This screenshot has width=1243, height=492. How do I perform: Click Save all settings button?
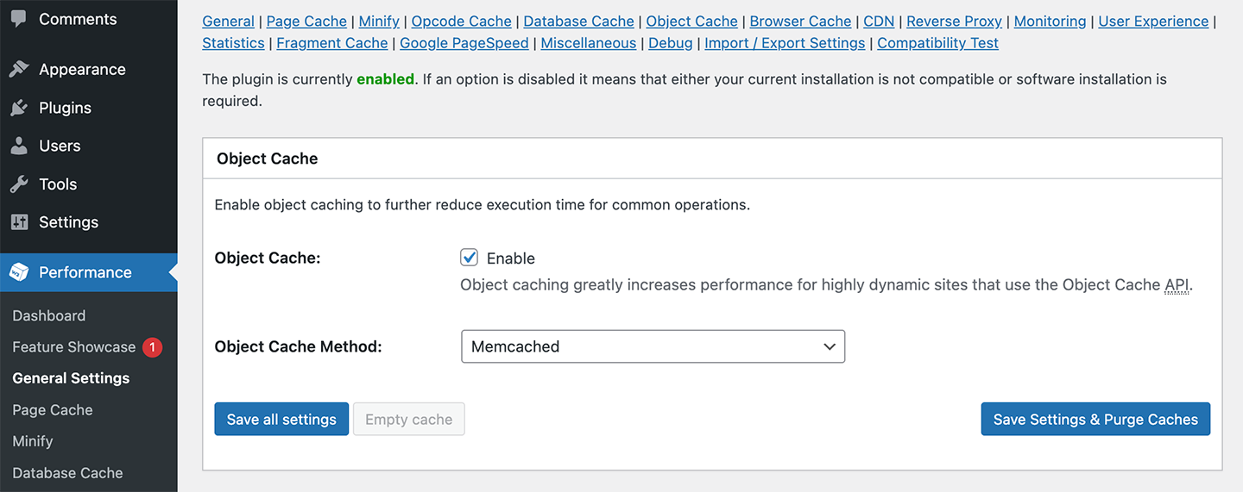pyautogui.click(x=281, y=419)
